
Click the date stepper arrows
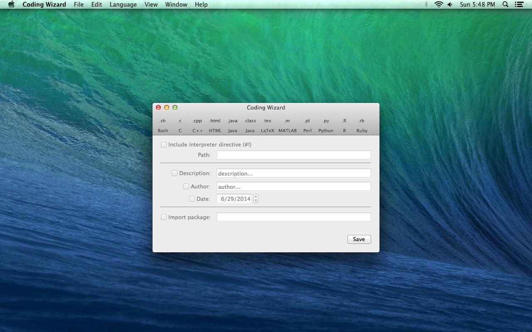[256, 199]
